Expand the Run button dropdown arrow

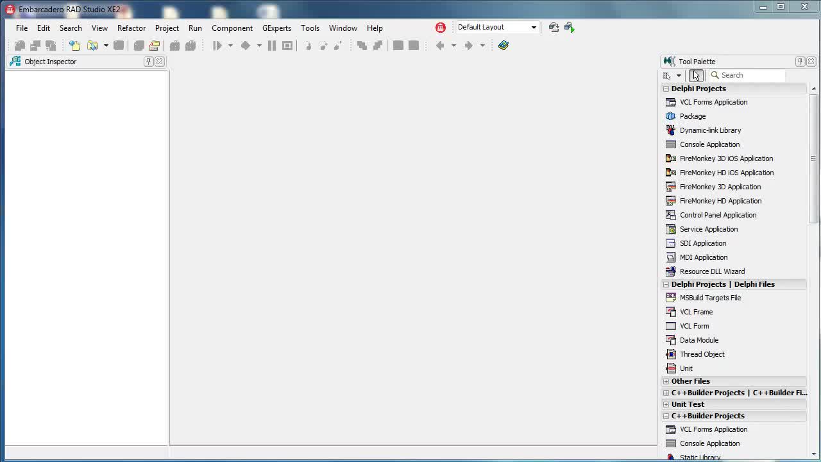point(230,46)
